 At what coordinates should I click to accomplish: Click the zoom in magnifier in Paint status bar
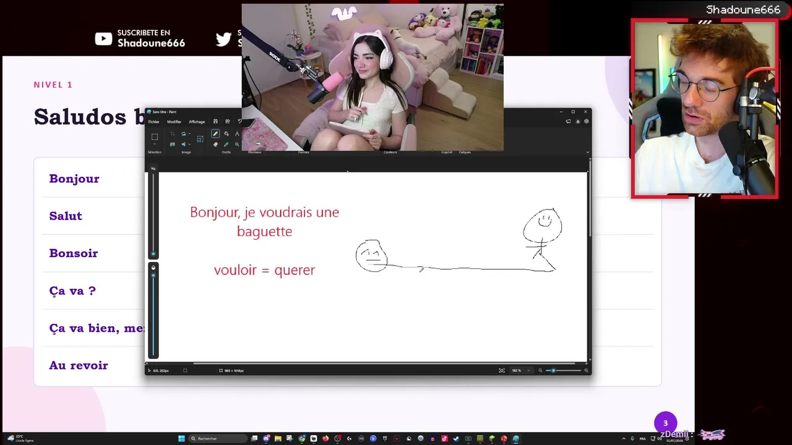point(586,370)
